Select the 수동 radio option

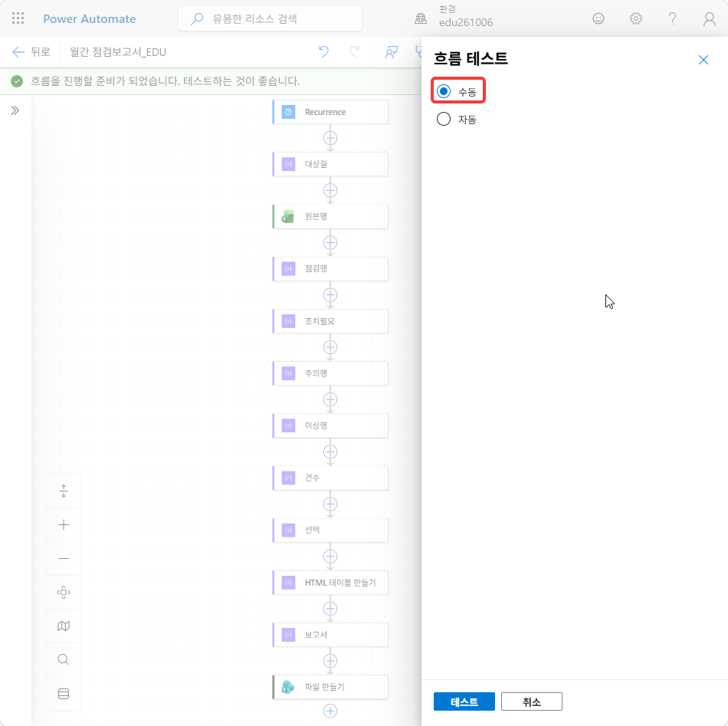[x=457, y=91]
